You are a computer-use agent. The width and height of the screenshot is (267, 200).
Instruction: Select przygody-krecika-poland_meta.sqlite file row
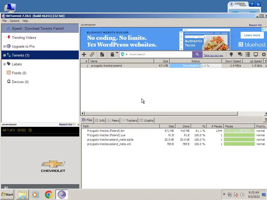tap(174, 140)
